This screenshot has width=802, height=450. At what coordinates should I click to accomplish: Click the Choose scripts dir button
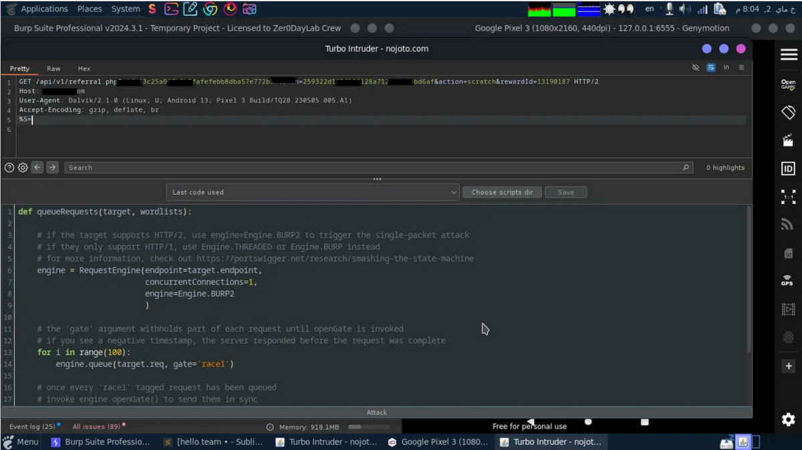coord(502,192)
